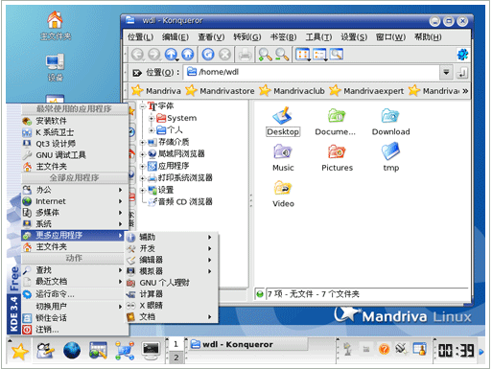Launch the globe web browser in panel

[x=72, y=351]
